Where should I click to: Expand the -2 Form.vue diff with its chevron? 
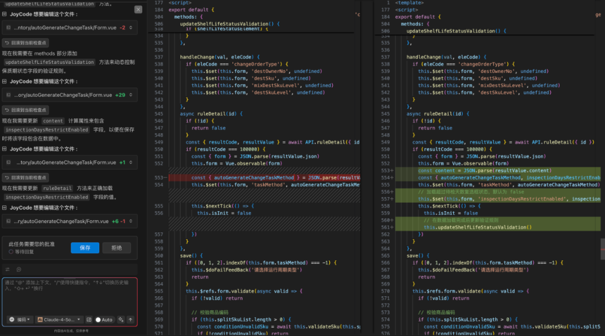tap(131, 28)
